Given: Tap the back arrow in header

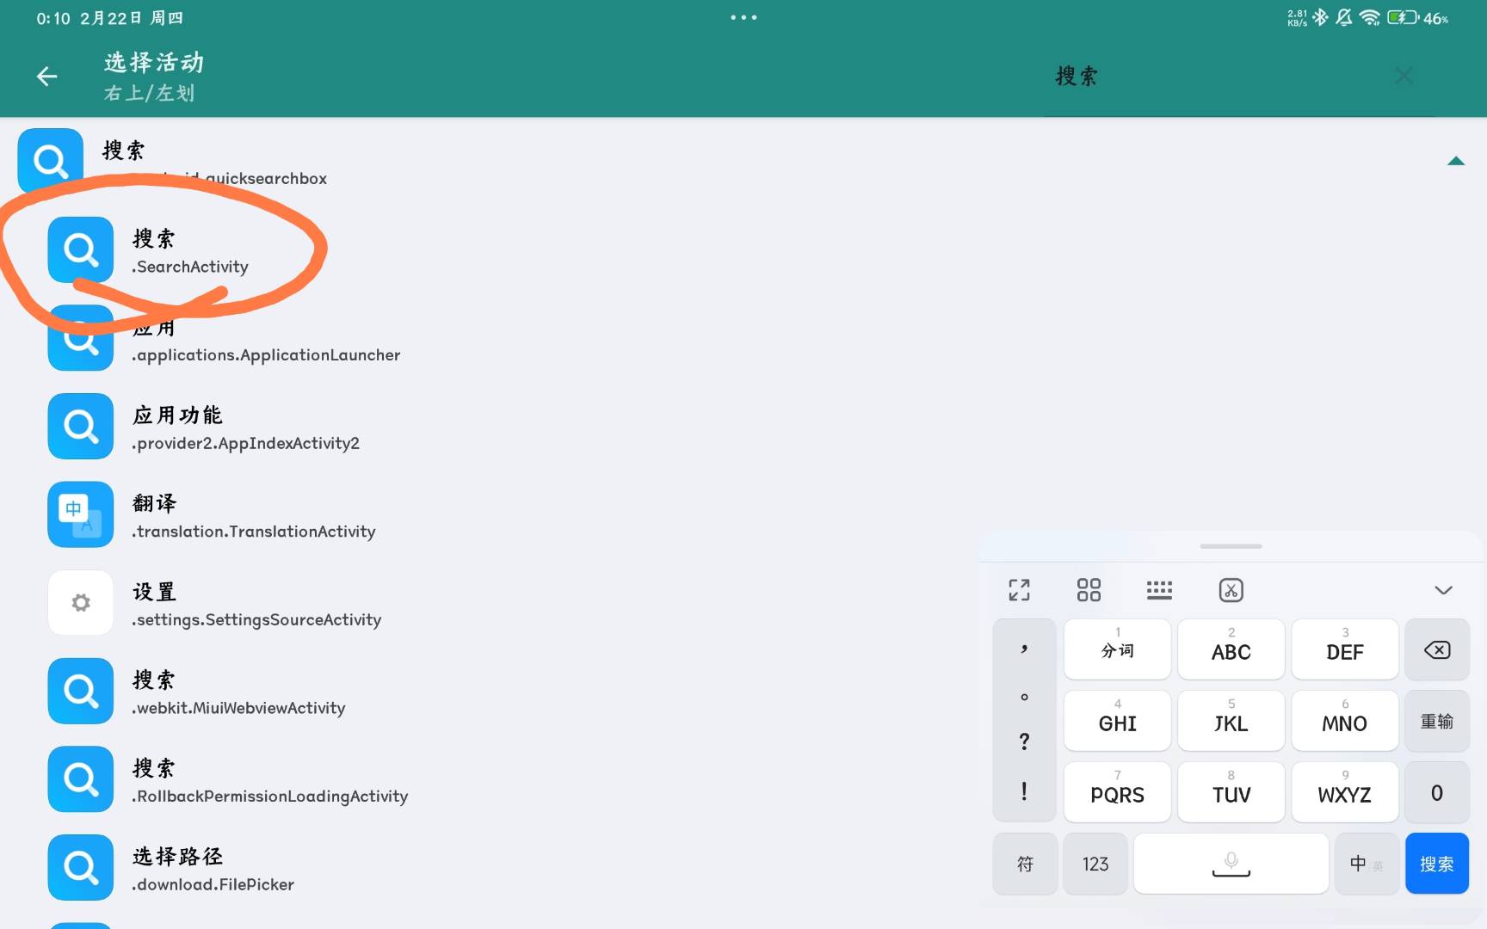Looking at the screenshot, I should tap(47, 77).
